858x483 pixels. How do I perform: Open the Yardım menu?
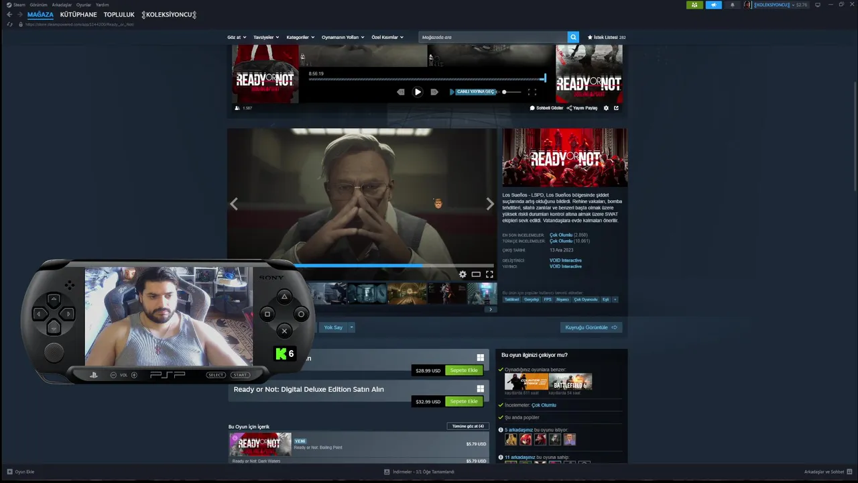(x=102, y=5)
